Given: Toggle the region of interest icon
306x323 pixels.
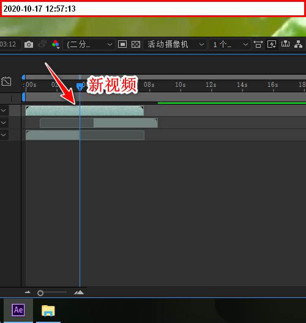Looking at the screenshot, I should (122, 44).
